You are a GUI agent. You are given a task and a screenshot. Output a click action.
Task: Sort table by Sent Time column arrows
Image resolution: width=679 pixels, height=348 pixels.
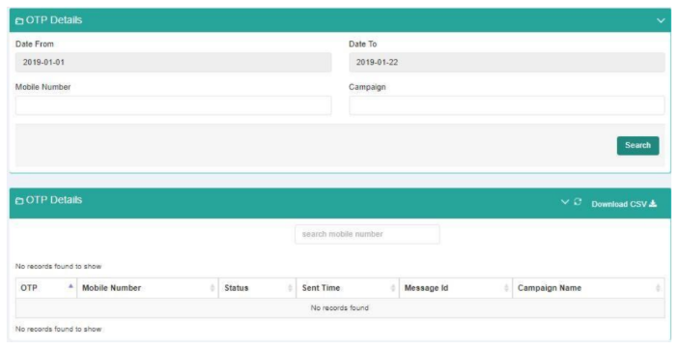(393, 288)
